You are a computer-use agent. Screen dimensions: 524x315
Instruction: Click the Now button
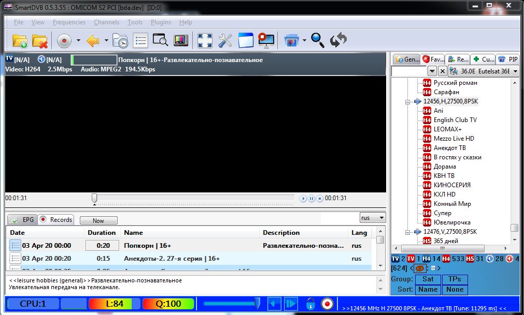click(x=98, y=221)
